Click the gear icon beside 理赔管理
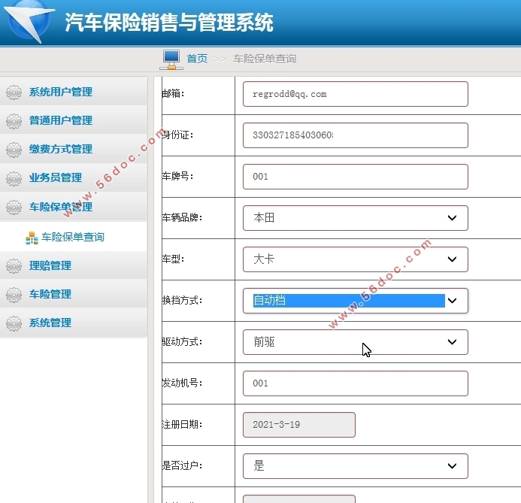The height and width of the screenshot is (503, 521). tap(14, 265)
